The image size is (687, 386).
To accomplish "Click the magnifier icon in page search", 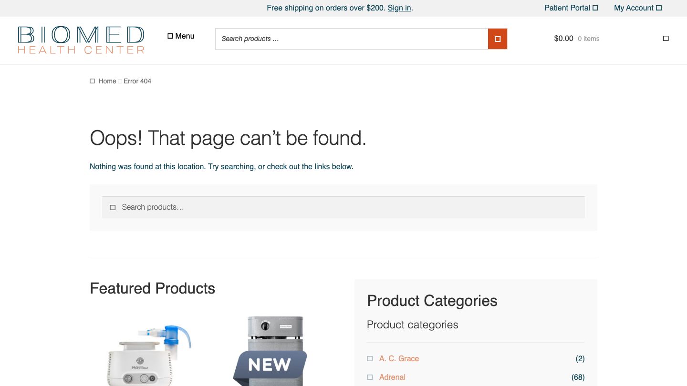I will tap(113, 208).
